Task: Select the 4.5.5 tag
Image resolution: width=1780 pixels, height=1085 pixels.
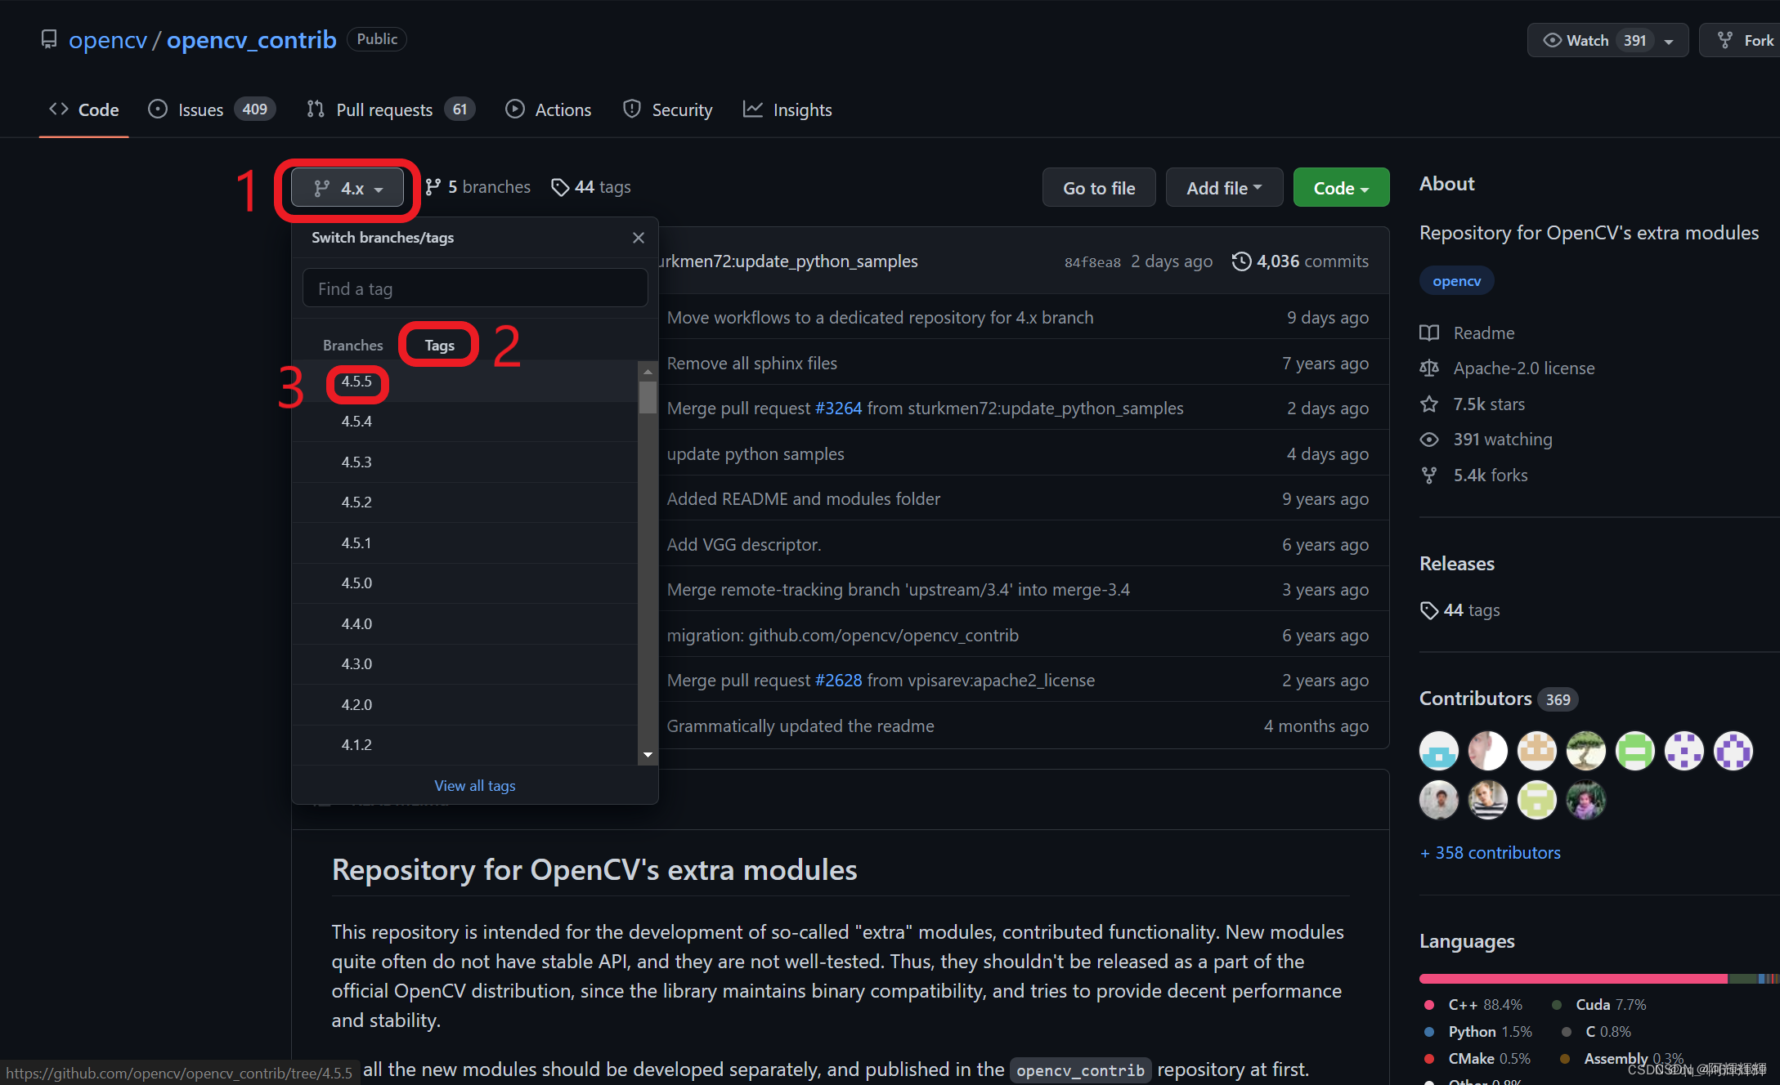Action: (356, 382)
